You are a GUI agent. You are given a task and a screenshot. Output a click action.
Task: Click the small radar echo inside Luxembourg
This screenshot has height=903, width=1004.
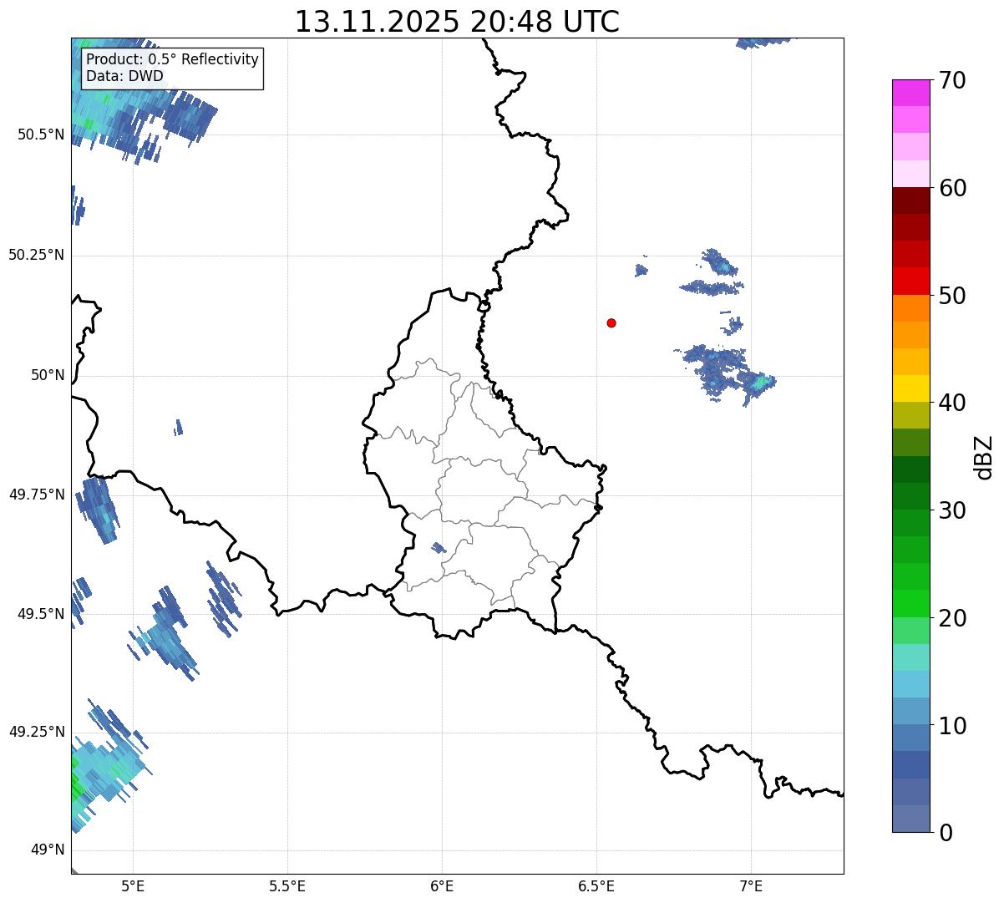[x=439, y=548]
